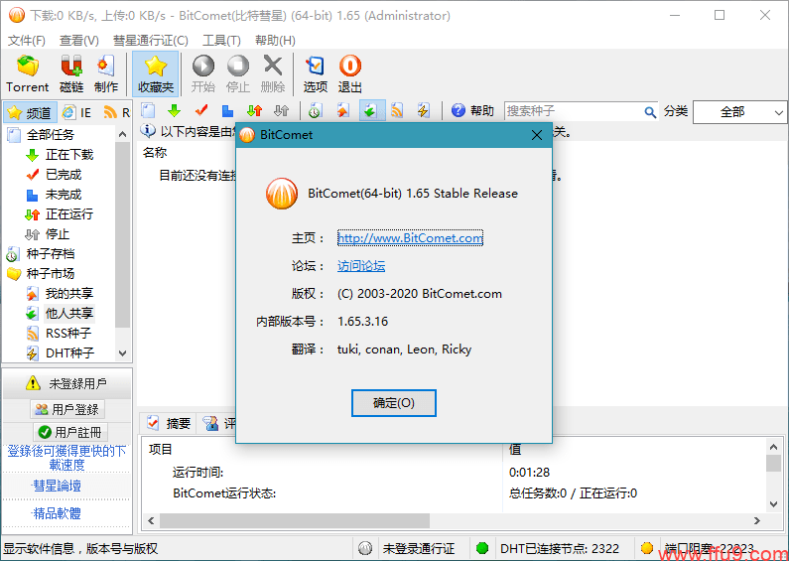Image resolution: width=789 pixels, height=561 pixels.
Task: Select 正在下载 in the tree
Action: point(68,155)
